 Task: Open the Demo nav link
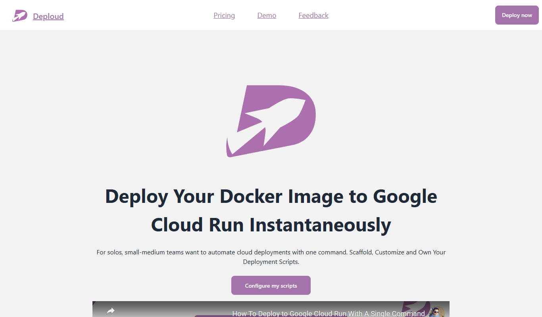[267, 15]
